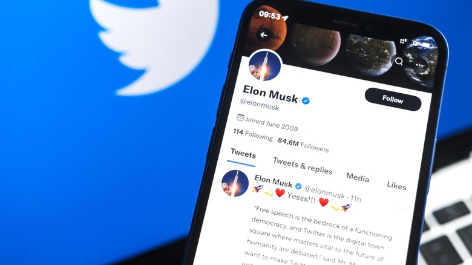Open the Media tab
Image resolution: width=472 pixels, height=265 pixels.
357,177
